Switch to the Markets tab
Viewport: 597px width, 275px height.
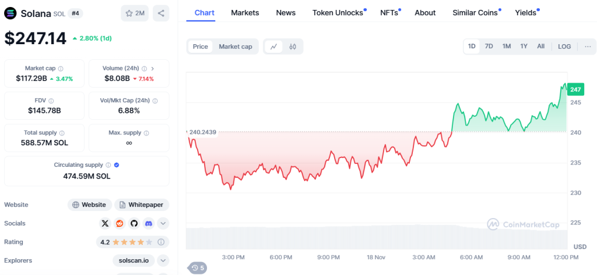tap(245, 13)
